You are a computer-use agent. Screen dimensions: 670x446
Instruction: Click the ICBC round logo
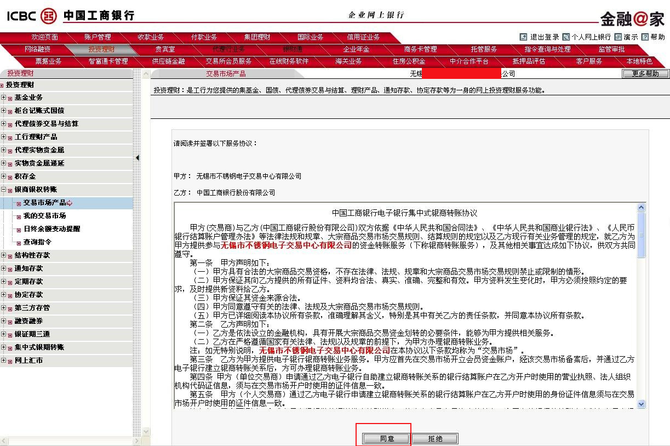(49, 16)
